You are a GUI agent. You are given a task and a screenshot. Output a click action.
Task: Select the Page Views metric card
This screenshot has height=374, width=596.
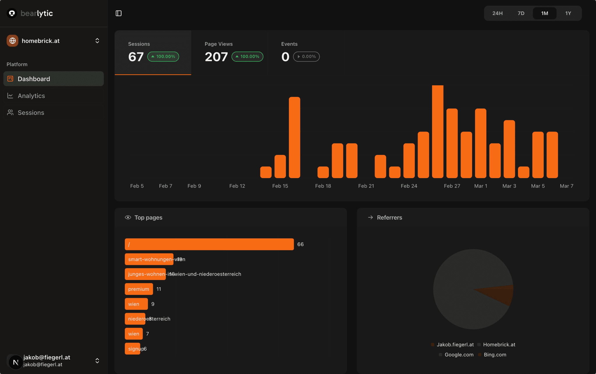(230, 52)
